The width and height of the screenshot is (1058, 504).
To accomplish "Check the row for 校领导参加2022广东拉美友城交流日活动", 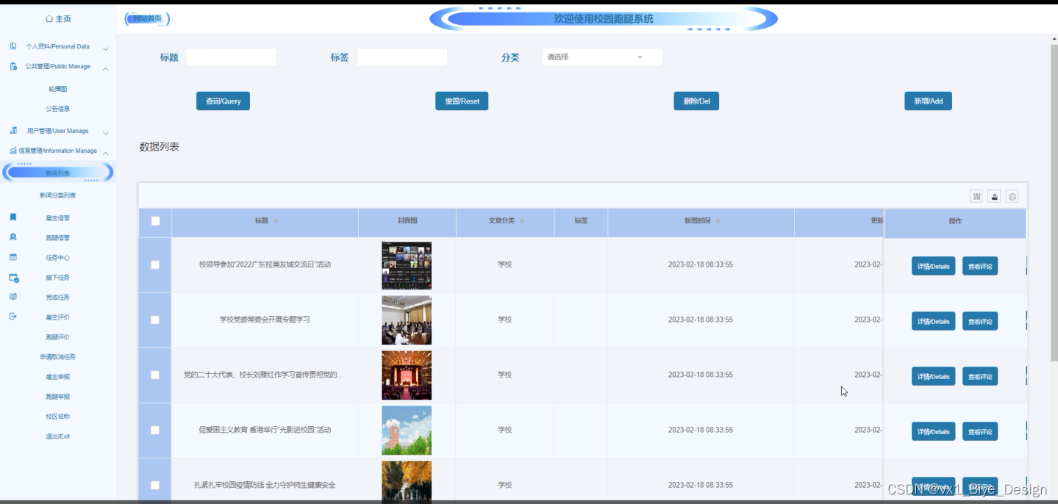I will click(x=155, y=264).
